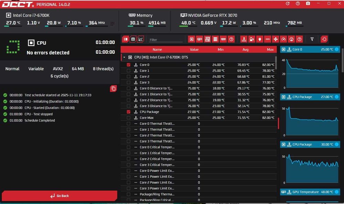Take a screenshot with camera icon
The image size is (344, 204).
308,3
